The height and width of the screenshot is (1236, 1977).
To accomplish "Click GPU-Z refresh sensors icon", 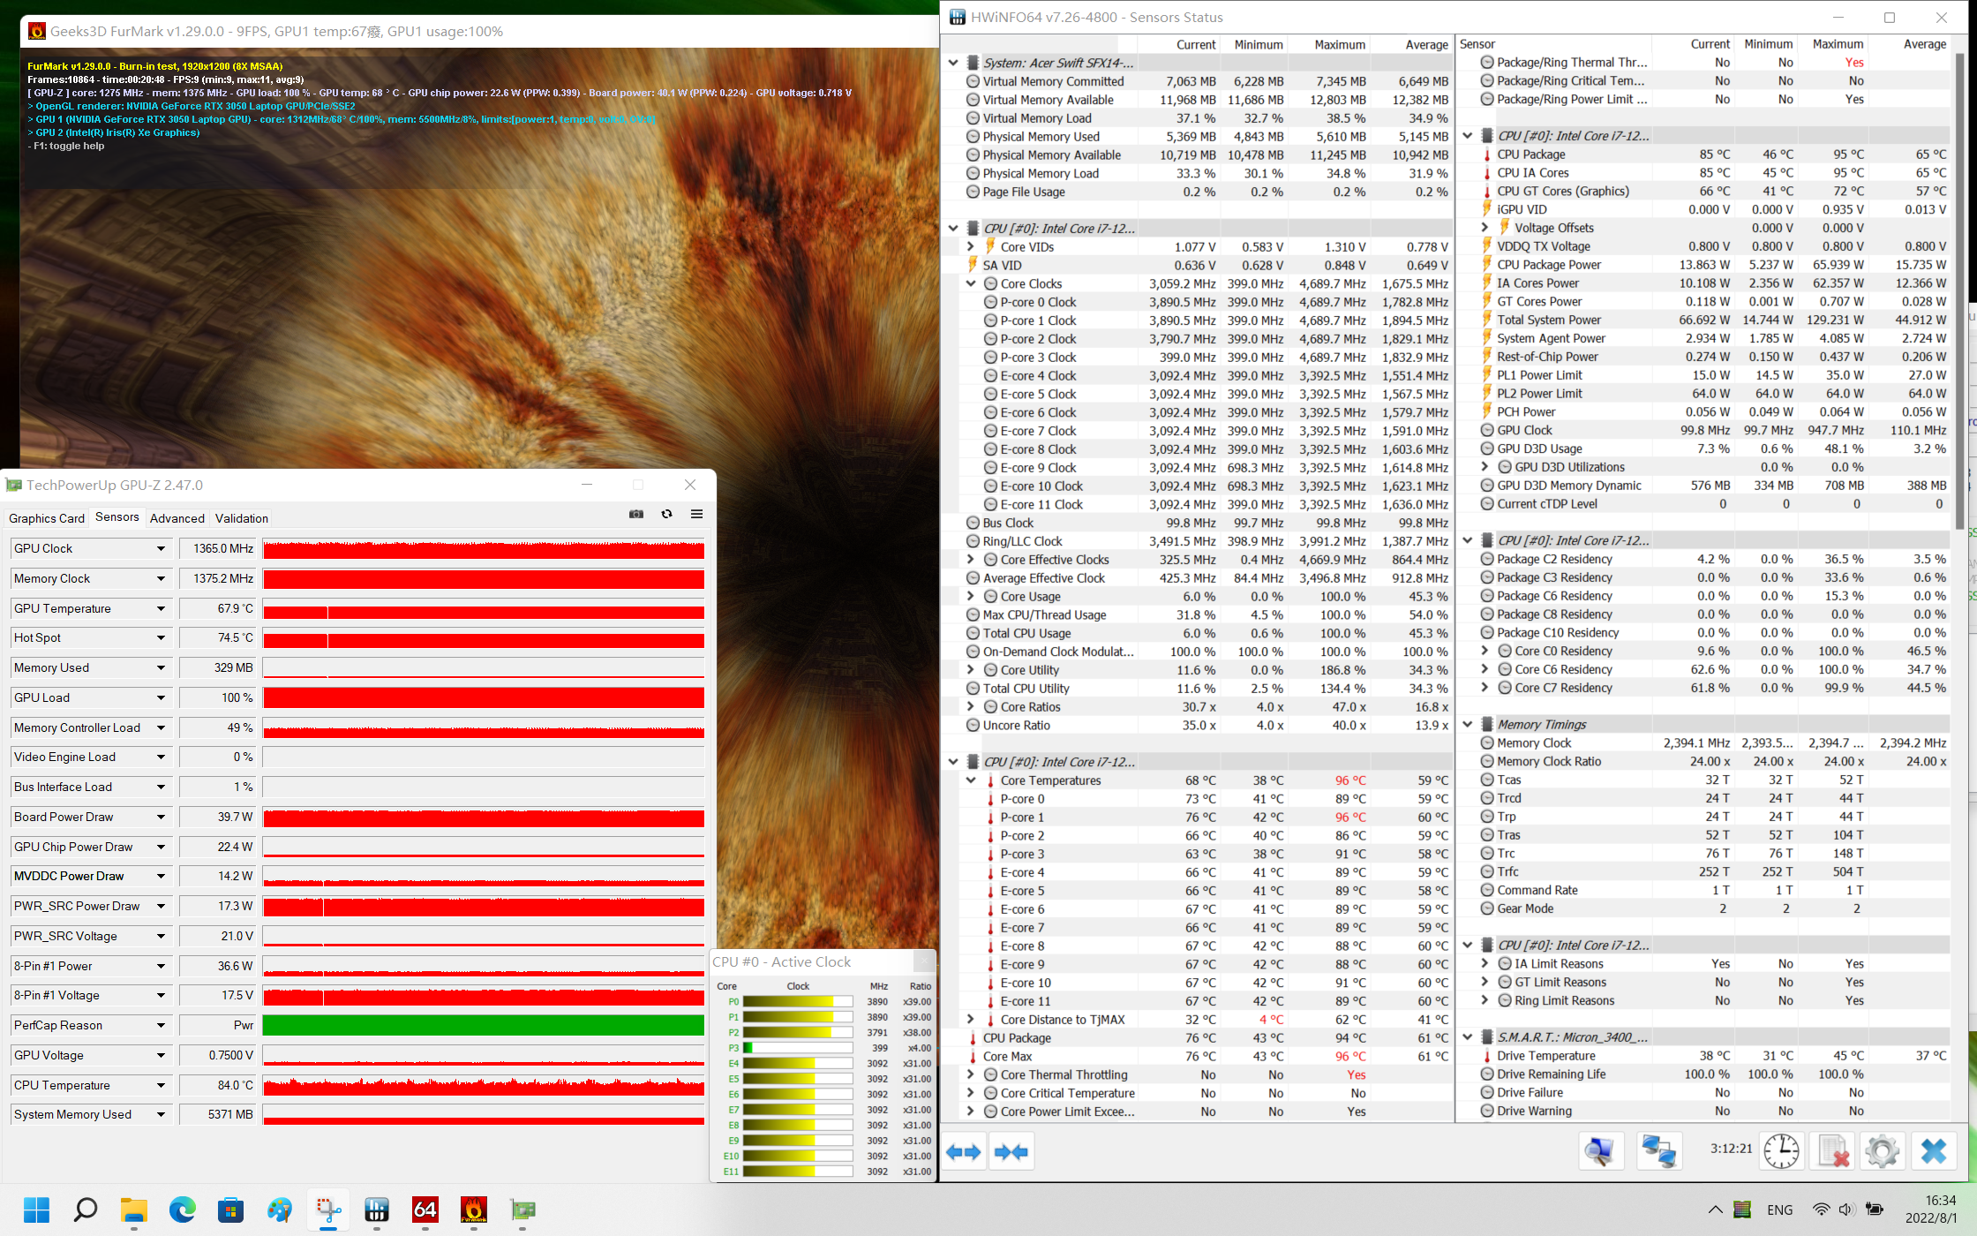I will pos(666,515).
